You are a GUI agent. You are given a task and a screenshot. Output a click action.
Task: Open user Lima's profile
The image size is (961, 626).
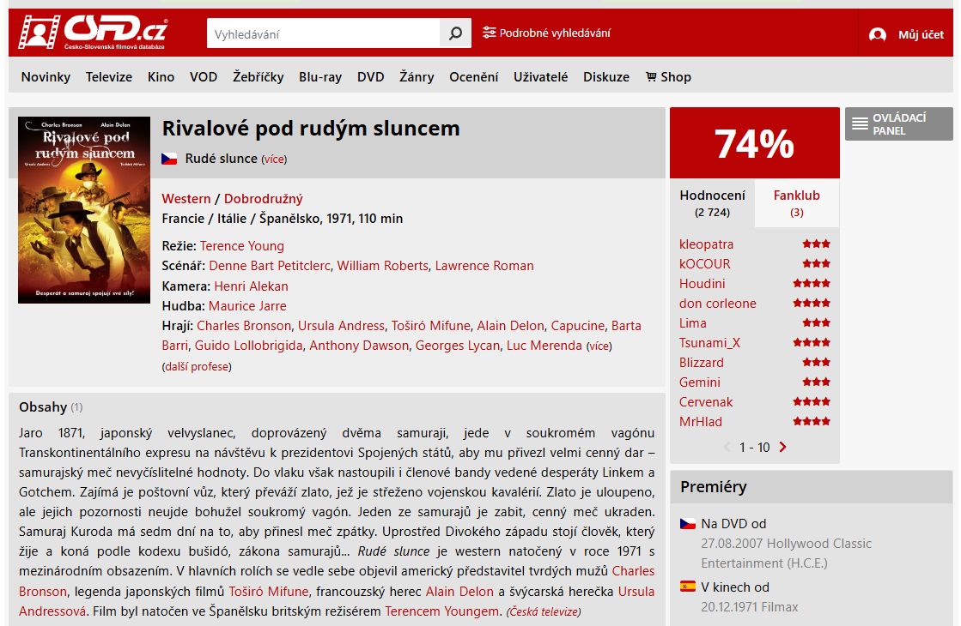692,323
